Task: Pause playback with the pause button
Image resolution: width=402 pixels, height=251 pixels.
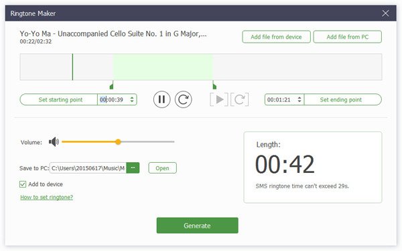Action: pos(161,99)
